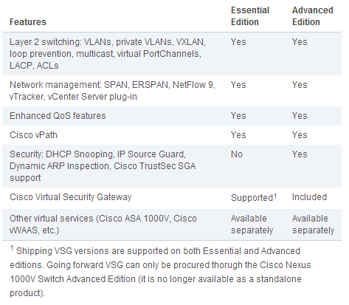Click the Cisco Virtual Security Gateway label
The width and height of the screenshot is (349, 305).
click(x=70, y=197)
